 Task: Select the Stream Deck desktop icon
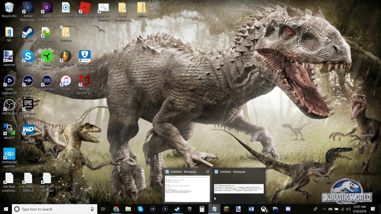click(47, 83)
